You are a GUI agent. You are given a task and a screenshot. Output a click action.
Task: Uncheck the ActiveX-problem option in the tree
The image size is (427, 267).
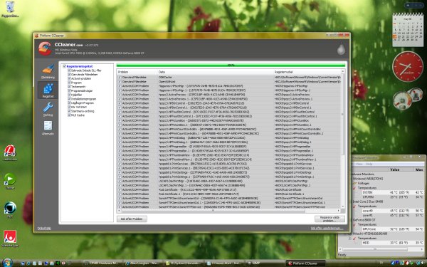(69, 78)
